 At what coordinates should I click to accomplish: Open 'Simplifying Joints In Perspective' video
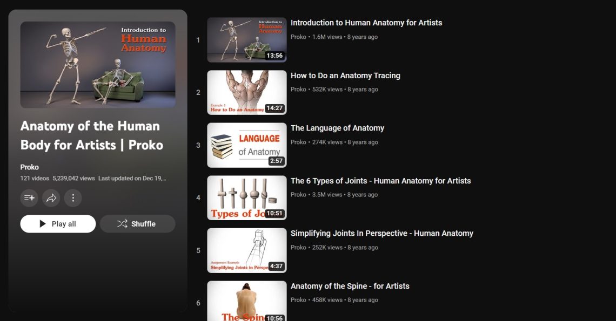(x=382, y=233)
